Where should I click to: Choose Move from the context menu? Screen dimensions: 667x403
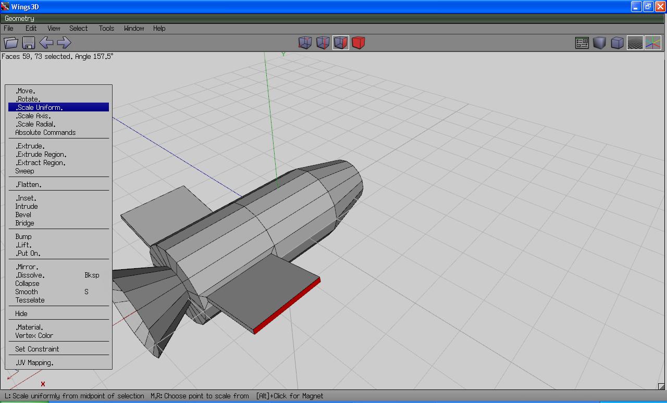[x=58, y=91]
